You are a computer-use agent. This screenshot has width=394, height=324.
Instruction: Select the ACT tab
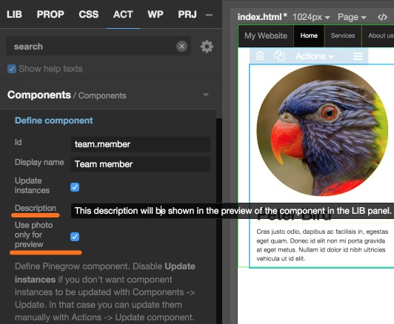click(x=123, y=14)
